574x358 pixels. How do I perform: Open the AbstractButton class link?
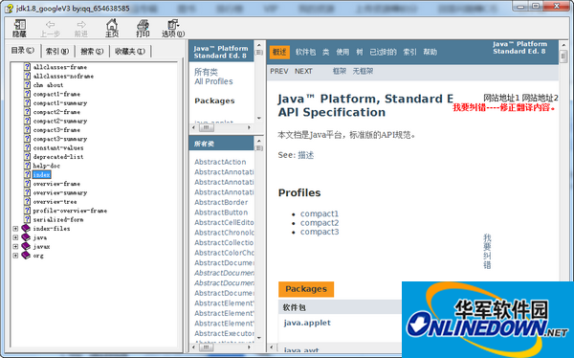pyautogui.click(x=221, y=213)
